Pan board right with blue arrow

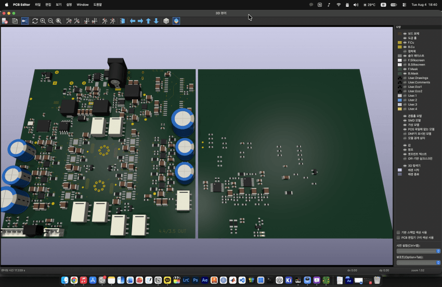point(140,21)
